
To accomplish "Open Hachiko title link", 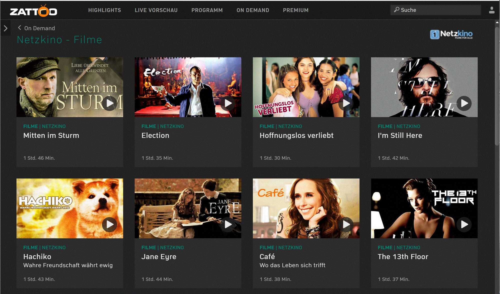I will [x=37, y=257].
